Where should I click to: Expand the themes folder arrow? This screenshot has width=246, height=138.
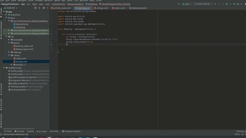(x=12, y=65)
